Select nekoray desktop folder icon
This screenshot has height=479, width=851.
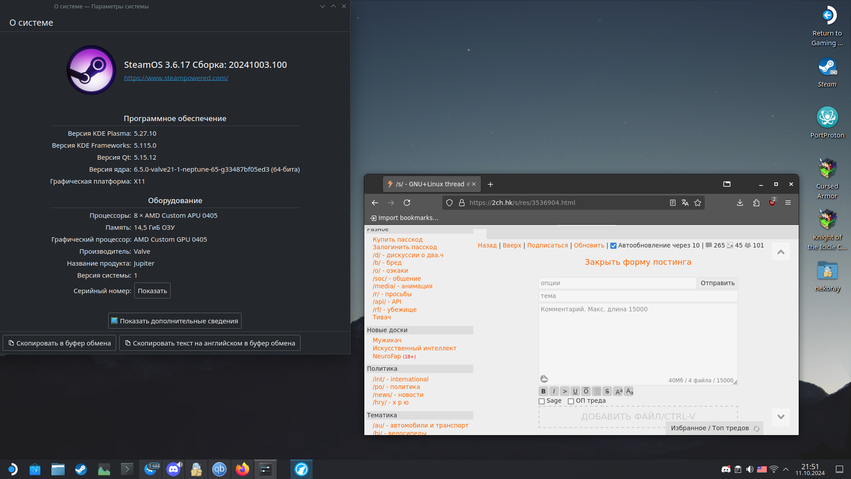click(x=827, y=277)
